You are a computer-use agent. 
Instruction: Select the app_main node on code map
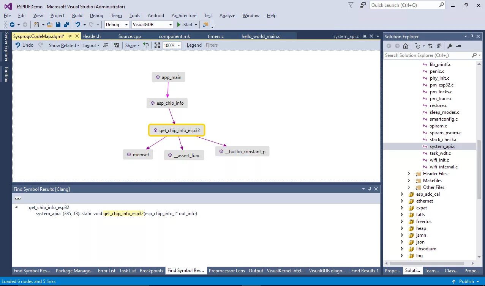click(x=168, y=77)
